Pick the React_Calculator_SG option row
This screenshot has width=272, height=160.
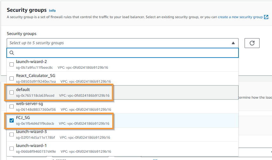(123, 78)
